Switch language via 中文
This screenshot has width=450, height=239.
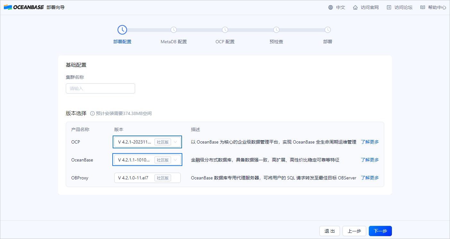(341, 7)
